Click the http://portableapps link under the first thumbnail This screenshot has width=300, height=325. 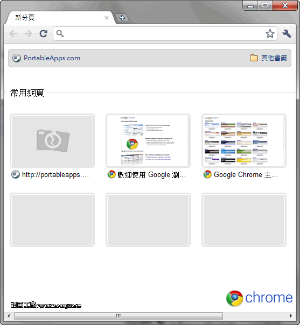(x=55, y=175)
